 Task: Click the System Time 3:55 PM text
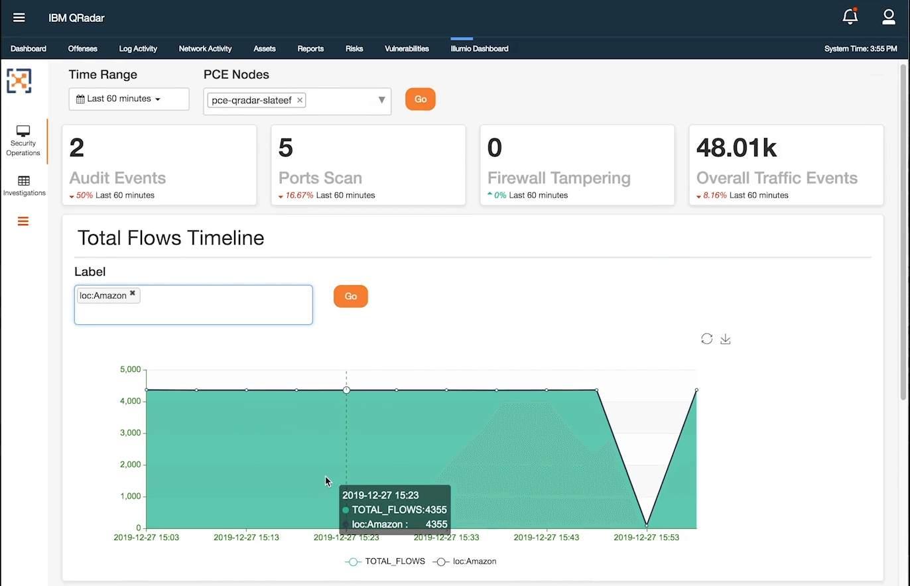point(860,48)
